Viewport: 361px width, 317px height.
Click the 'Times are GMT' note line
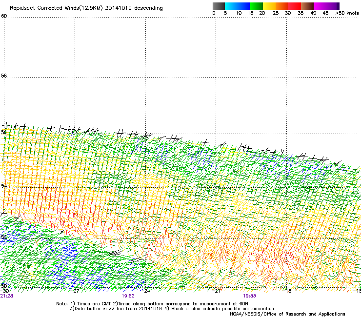(152, 304)
